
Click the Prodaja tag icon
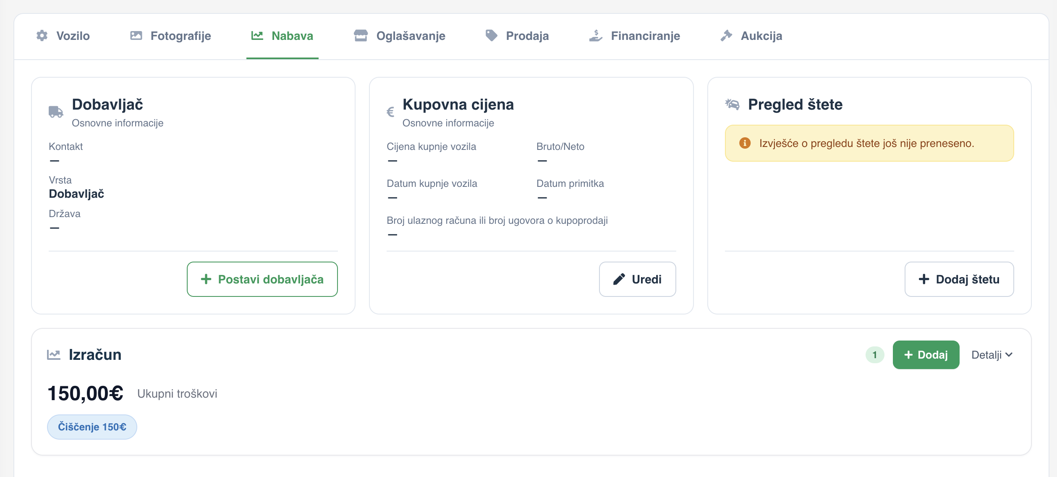[x=492, y=36]
